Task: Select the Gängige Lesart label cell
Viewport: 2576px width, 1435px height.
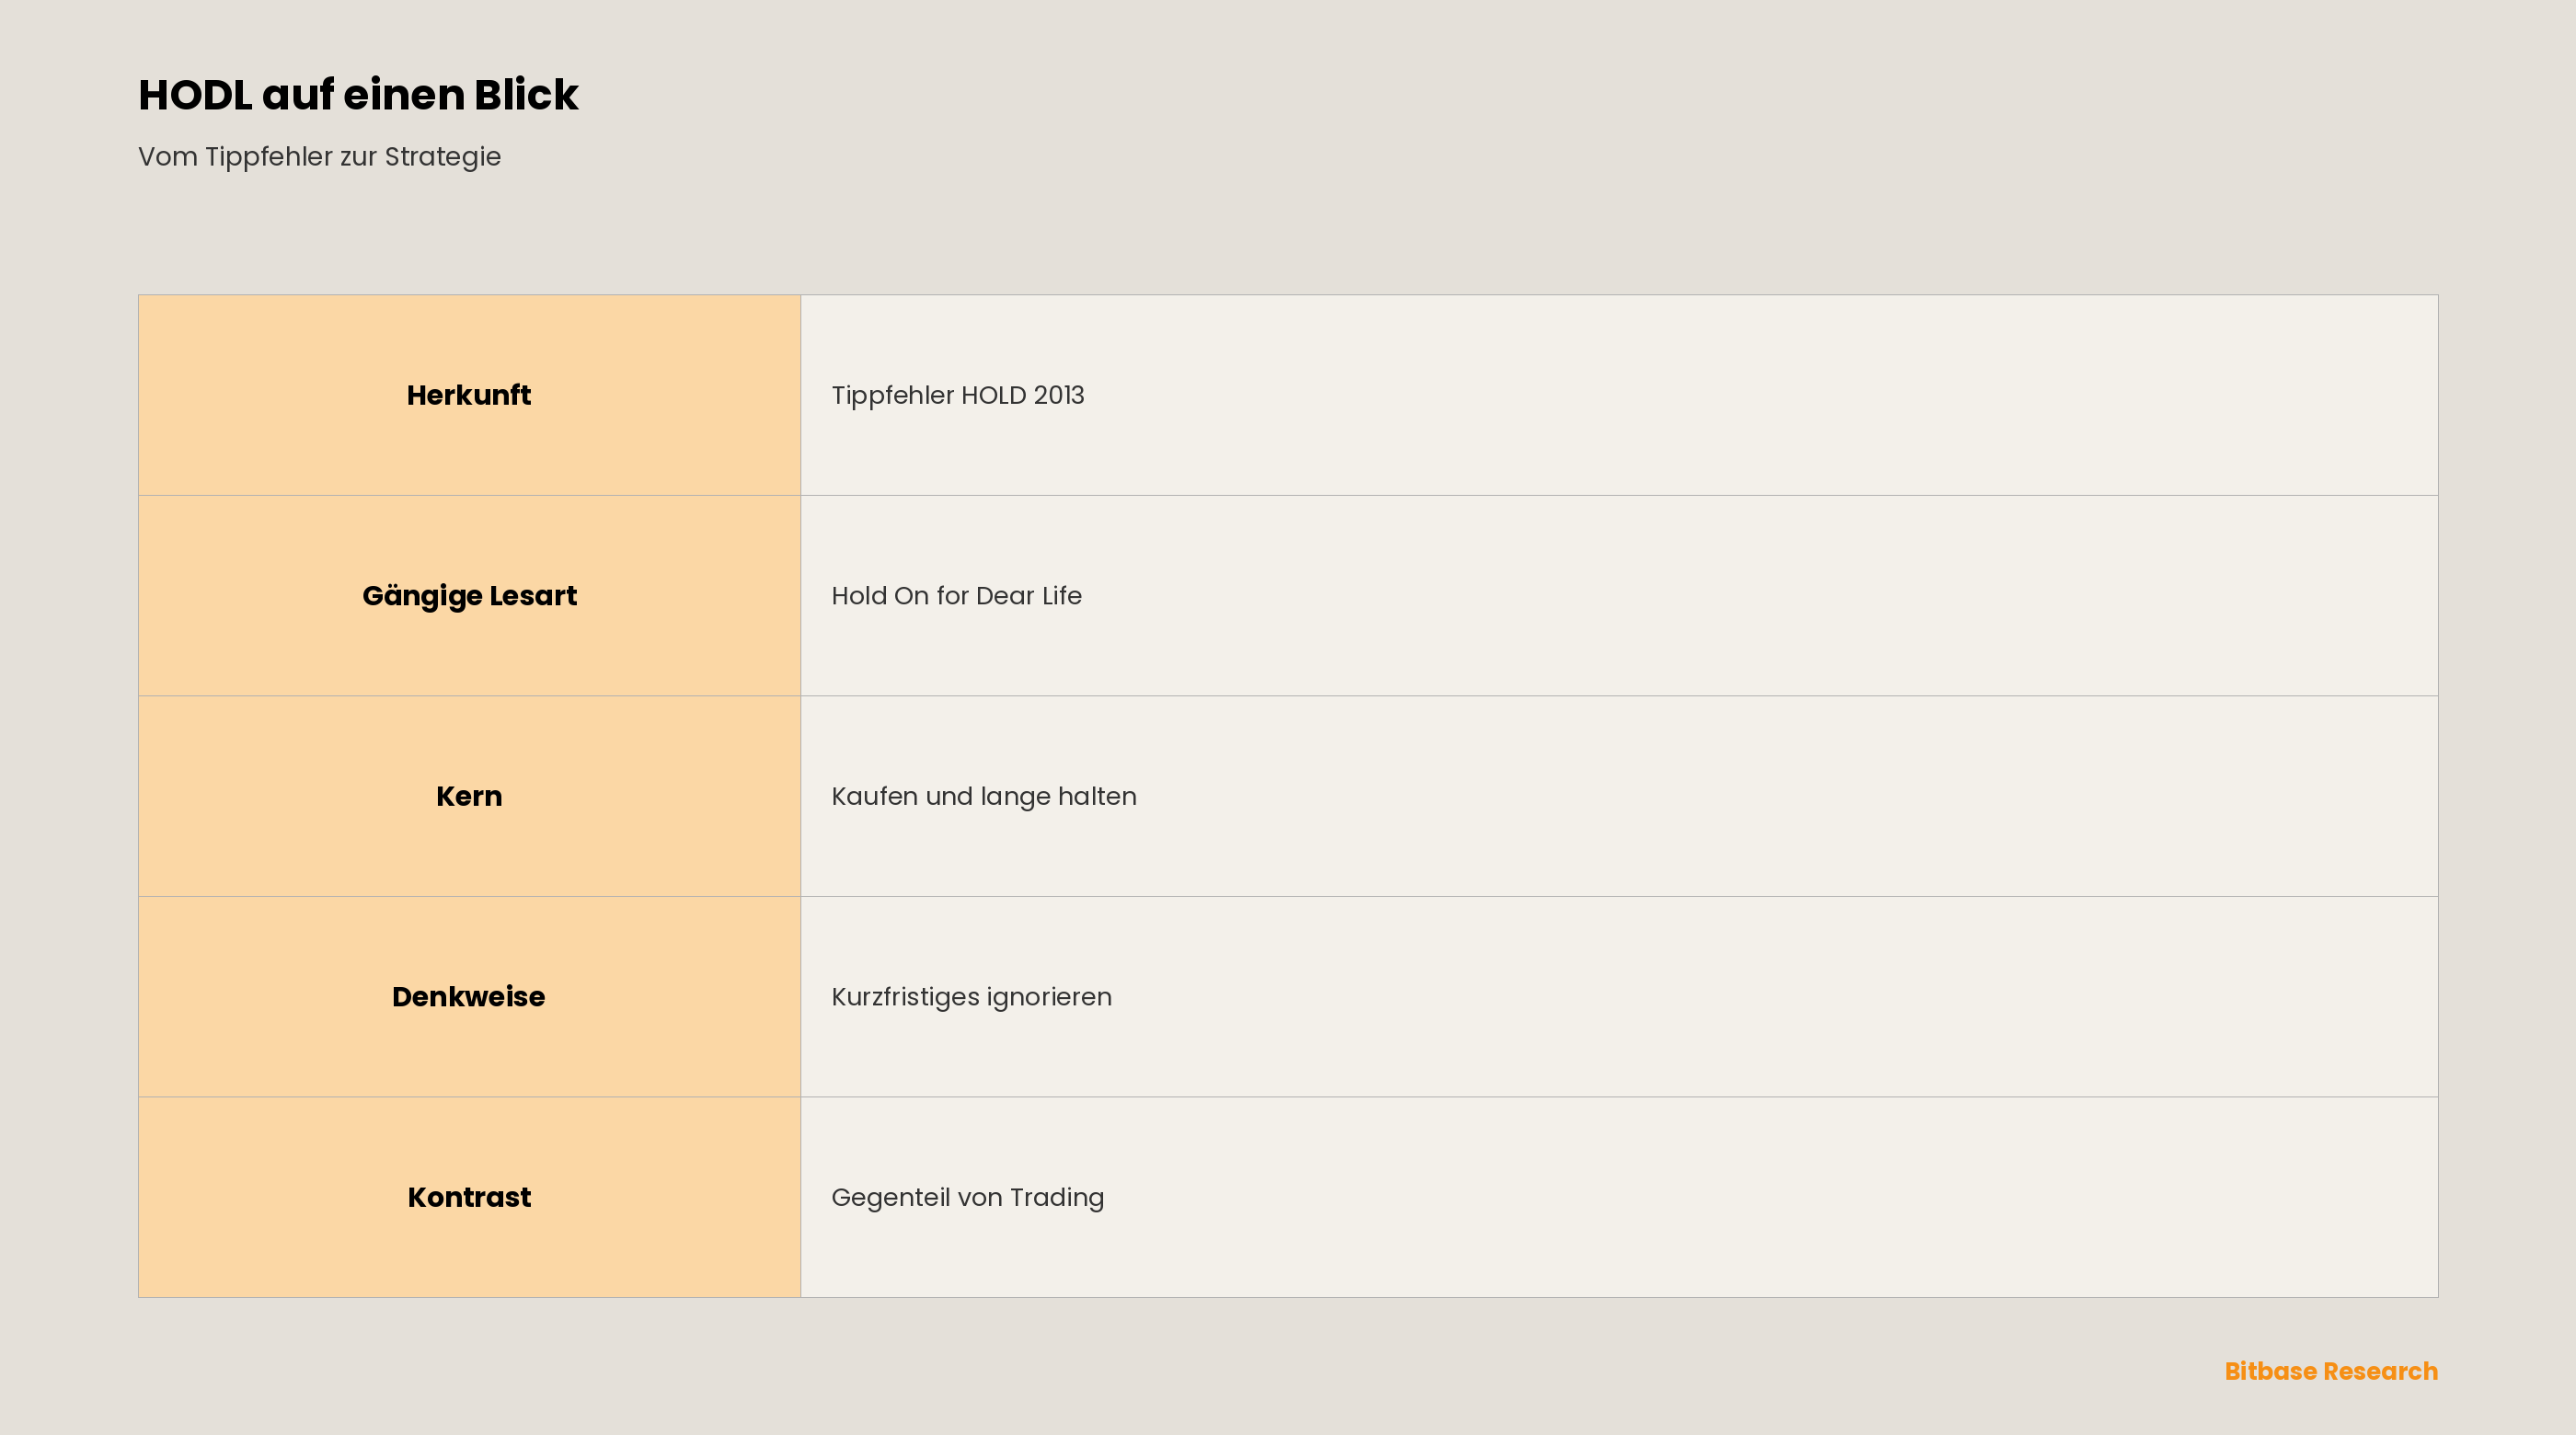Action: click(x=469, y=596)
